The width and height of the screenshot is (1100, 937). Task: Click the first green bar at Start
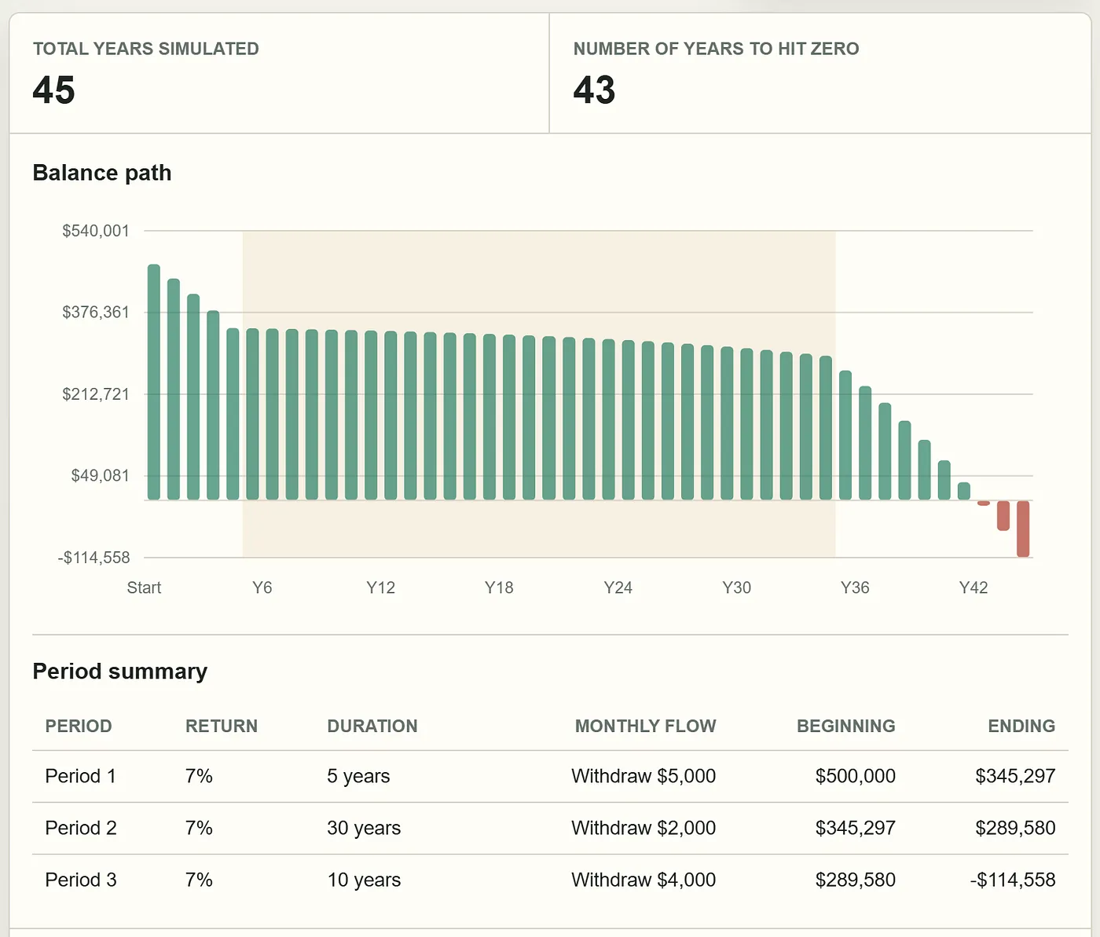point(154,382)
